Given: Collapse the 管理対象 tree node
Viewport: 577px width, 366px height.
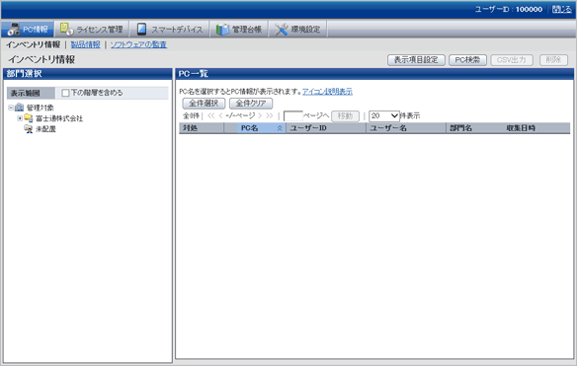Looking at the screenshot, I should pos(11,108).
